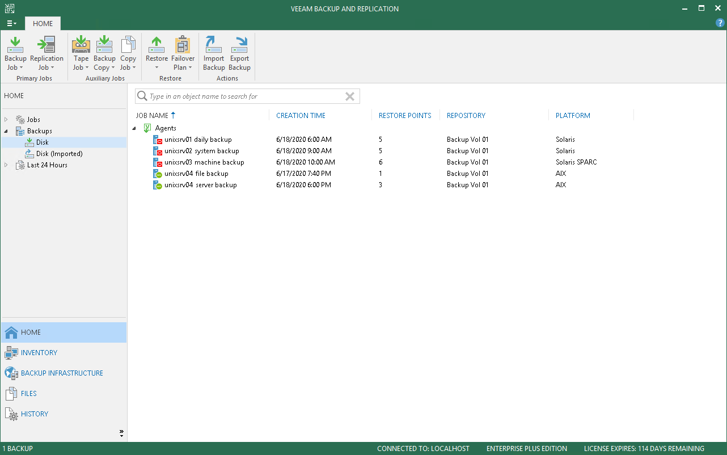Screen dimensions: 727x455
Task: Click the 6/17/2020 7:40 PM creation time
Action: pos(303,174)
